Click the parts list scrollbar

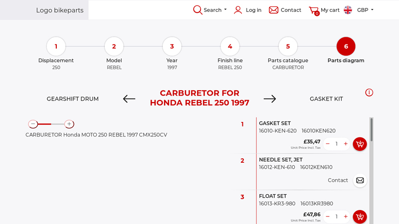pos(372,129)
